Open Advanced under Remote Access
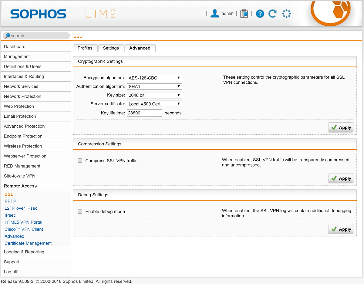Viewport: 364px width, 284px height. [x=14, y=236]
